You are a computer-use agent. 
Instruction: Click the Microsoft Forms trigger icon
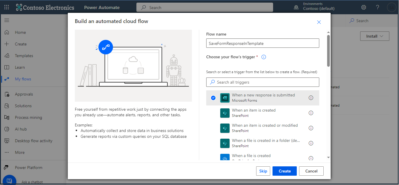click(225, 98)
